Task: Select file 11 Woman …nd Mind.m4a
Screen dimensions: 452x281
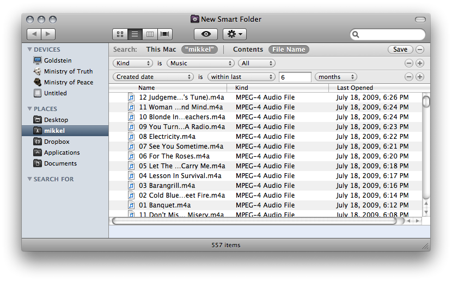Action: (266, 107)
